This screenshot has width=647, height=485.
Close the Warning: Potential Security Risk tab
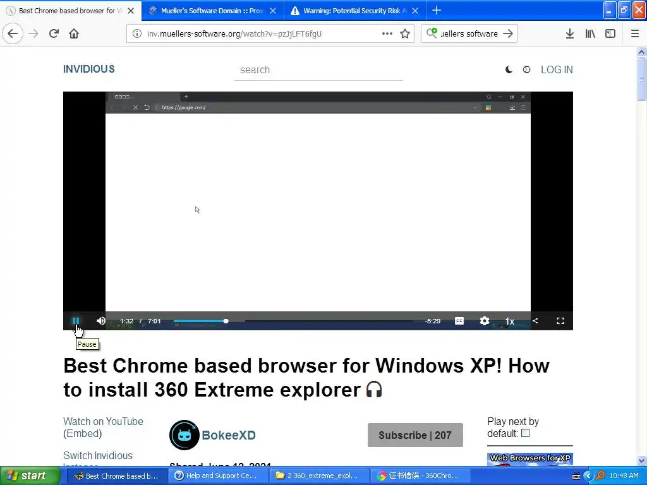coord(415,11)
